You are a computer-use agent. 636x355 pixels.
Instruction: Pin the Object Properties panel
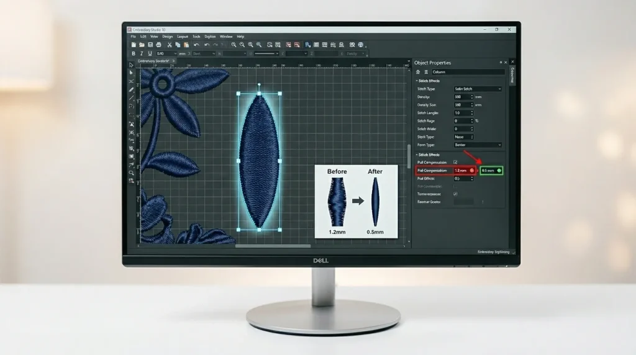(501, 63)
